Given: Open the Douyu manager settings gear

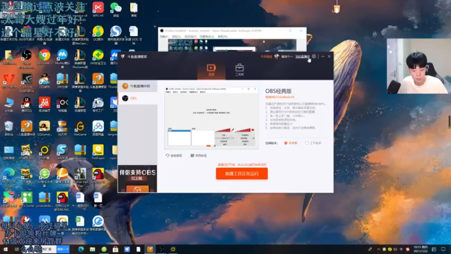Looking at the screenshot, I should coord(314,56).
